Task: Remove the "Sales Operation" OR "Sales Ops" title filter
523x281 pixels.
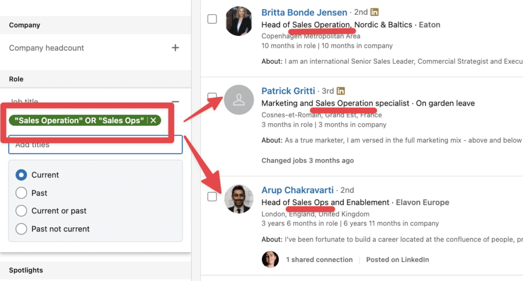Action: pos(153,121)
